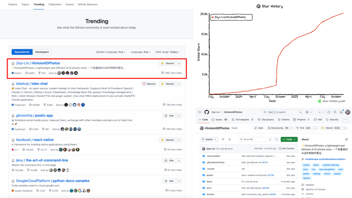Expand the green Code dropdown

[289, 139]
